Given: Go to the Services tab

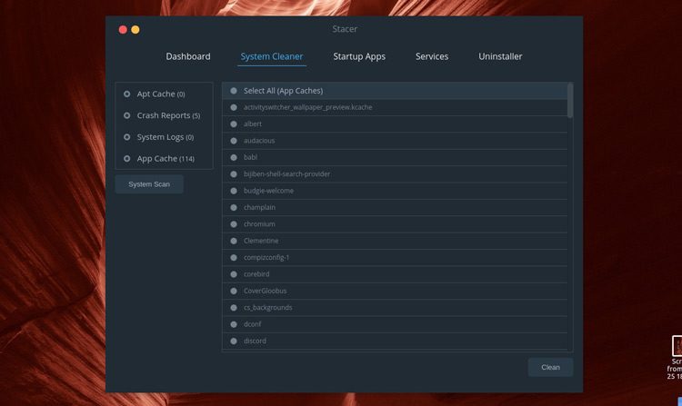Looking at the screenshot, I should pyautogui.click(x=432, y=56).
